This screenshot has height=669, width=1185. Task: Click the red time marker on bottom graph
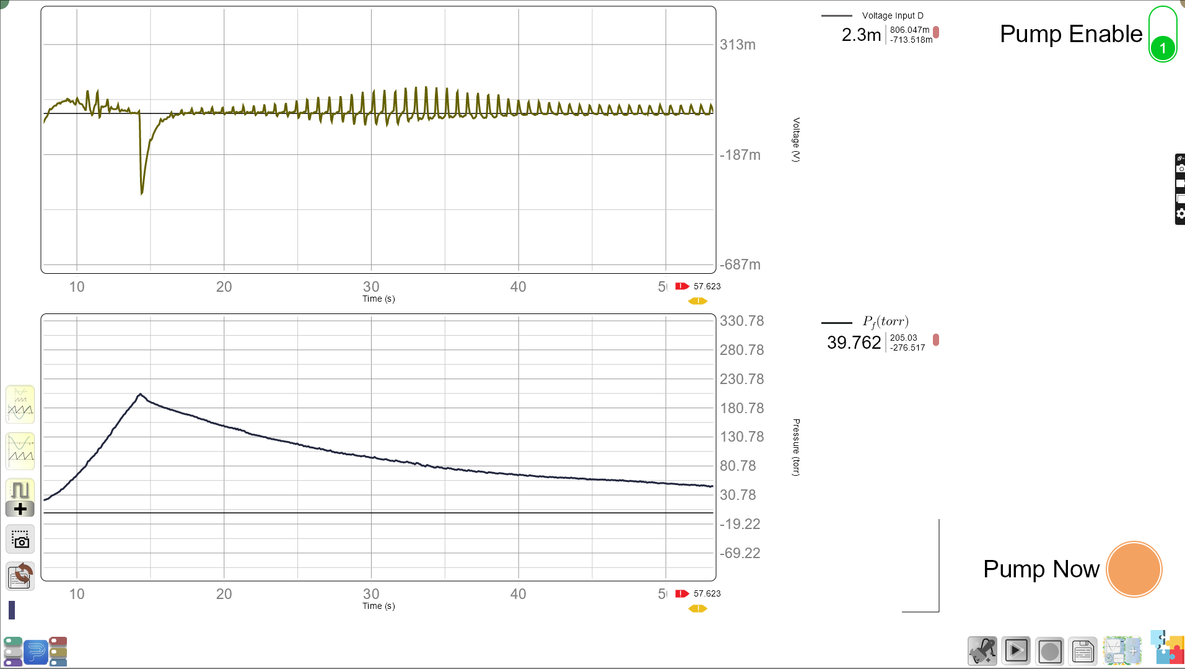[682, 593]
